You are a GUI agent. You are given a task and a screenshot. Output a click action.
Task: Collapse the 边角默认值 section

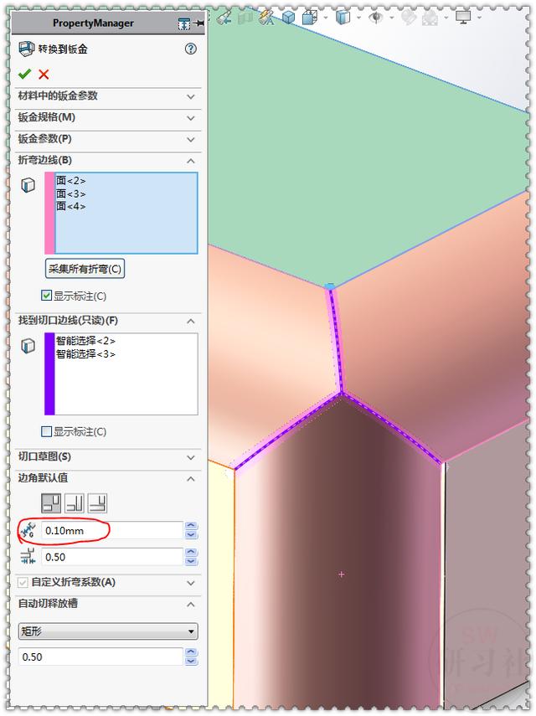(x=191, y=478)
